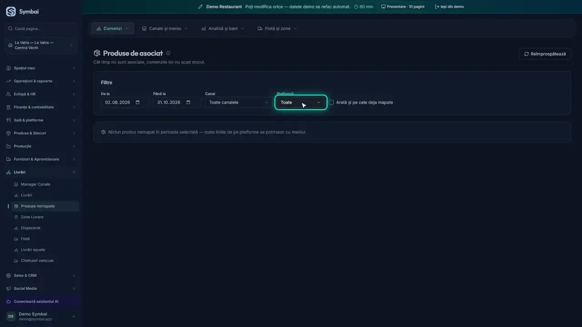This screenshot has height=327, width=582.
Task: Click the 60 min clock icon
Action: point(356,7)
